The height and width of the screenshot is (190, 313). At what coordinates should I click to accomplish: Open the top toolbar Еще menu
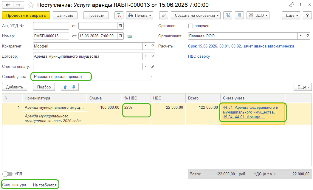click(x=291, y=16)
